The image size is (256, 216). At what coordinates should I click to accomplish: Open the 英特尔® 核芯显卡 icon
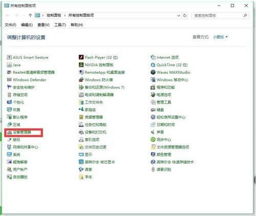81,162
